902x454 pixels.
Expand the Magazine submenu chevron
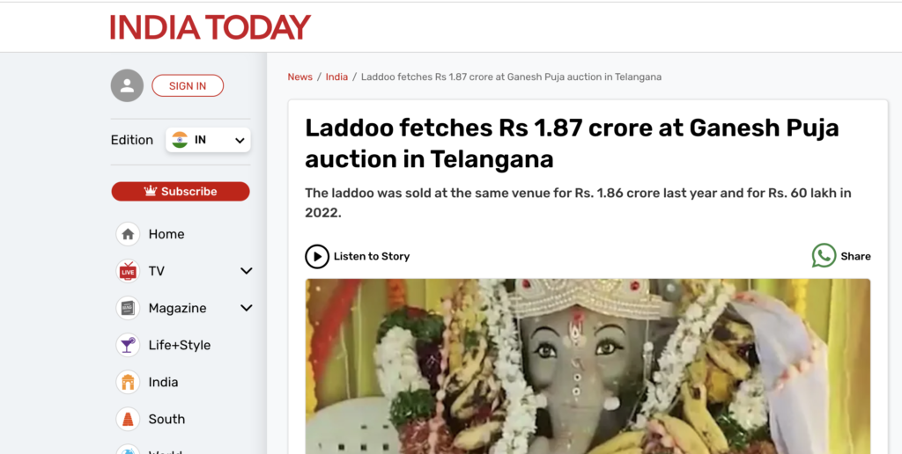tap(247, 308)
